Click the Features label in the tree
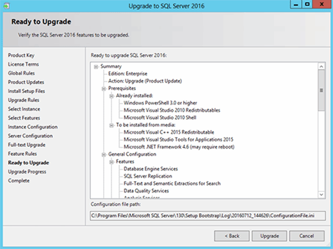333x249 pixels. pos(125,162)
